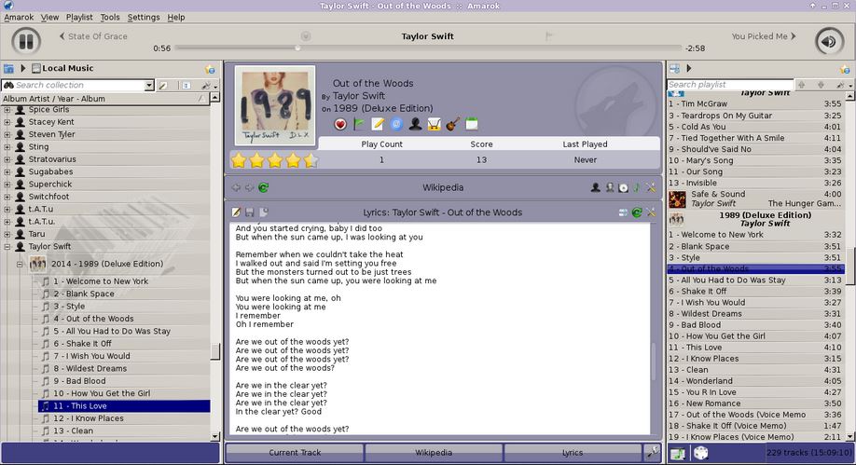The image size is (856, 465).
Task: Show the artist with the person silhouette icon
Action: coord(415,125)
